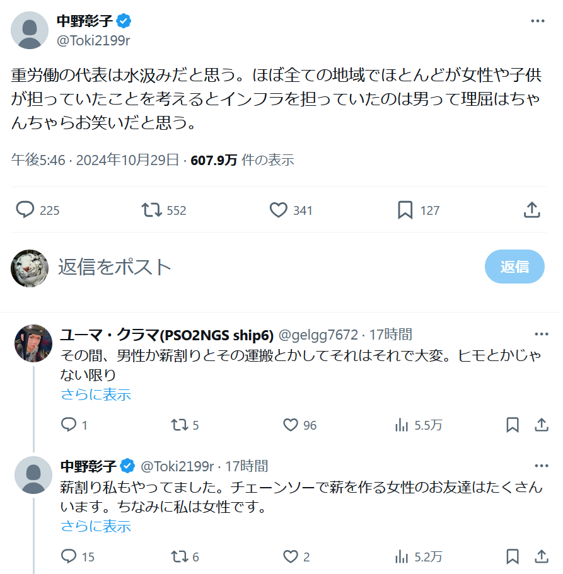
Task: Open more options on ユーマ・クラマ's reply
Action: point(541,334)
